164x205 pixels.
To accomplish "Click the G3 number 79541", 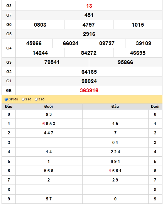I will [x=52, y=62].
